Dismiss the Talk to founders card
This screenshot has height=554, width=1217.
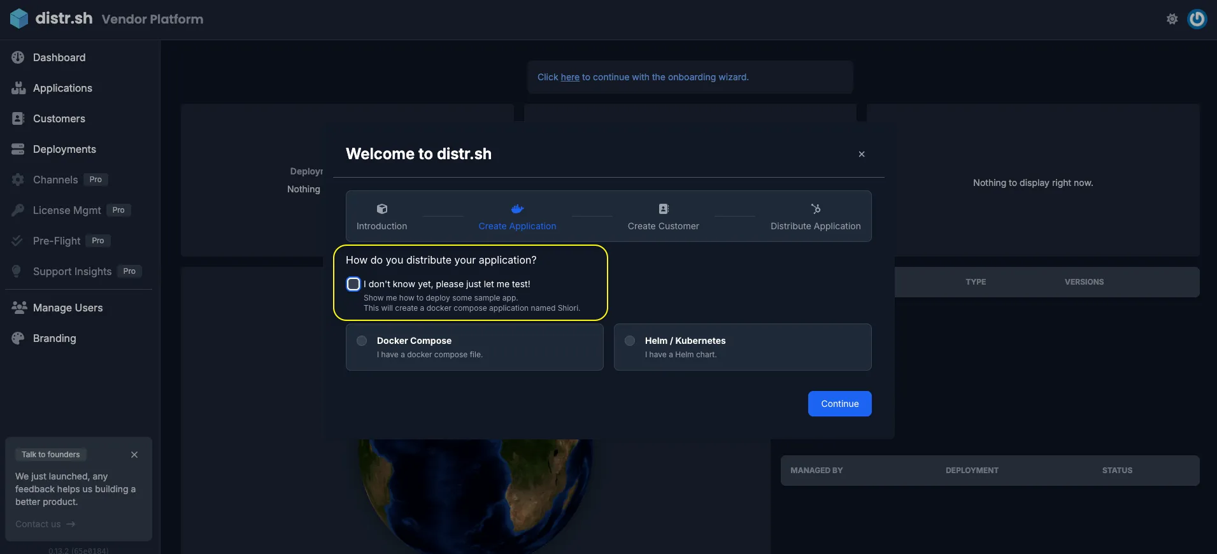pyautogui.click(x=134, y=455)
